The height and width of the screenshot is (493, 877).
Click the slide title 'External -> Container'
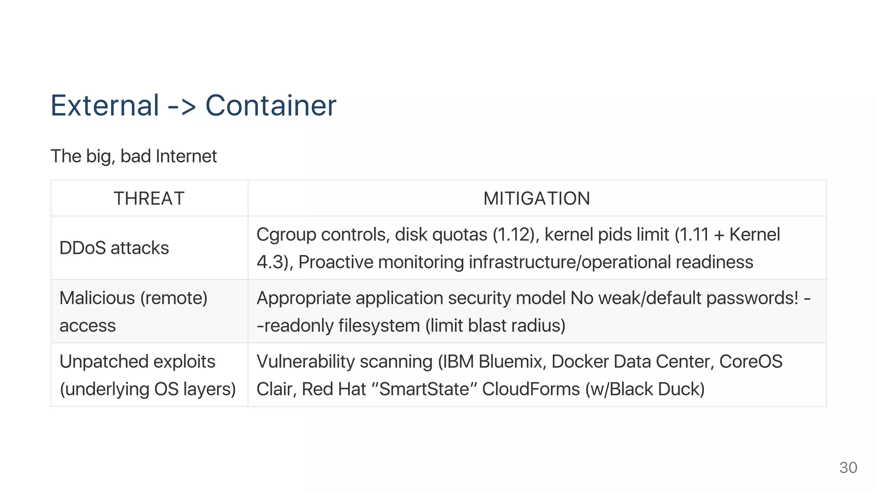[193, 105]
